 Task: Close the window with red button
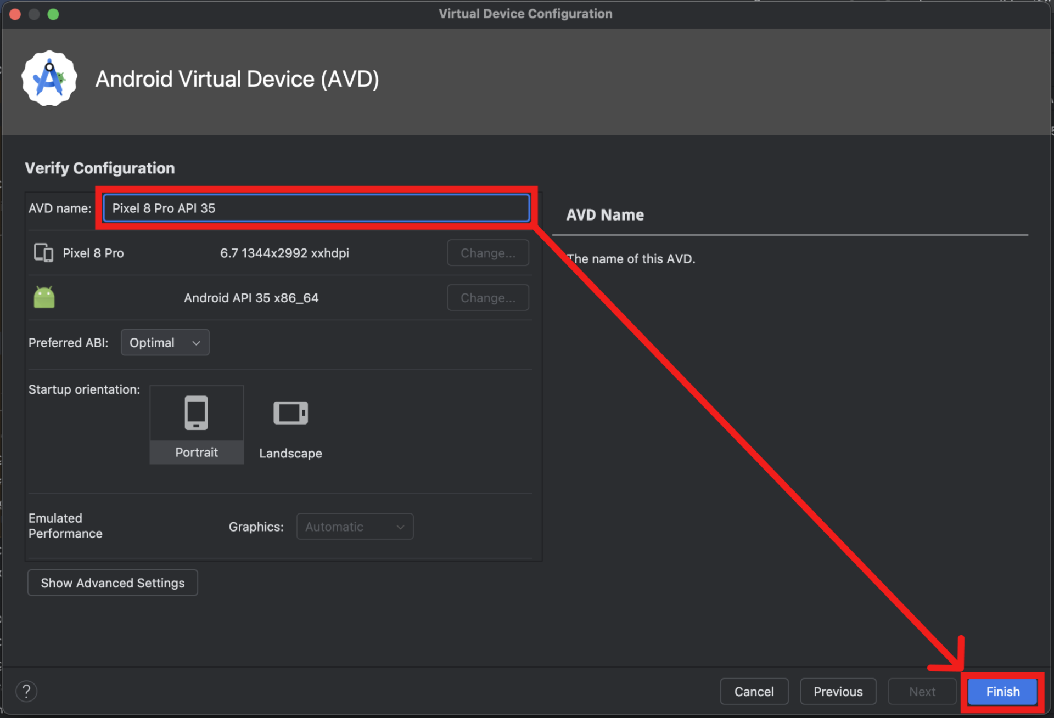click(15, 14)
